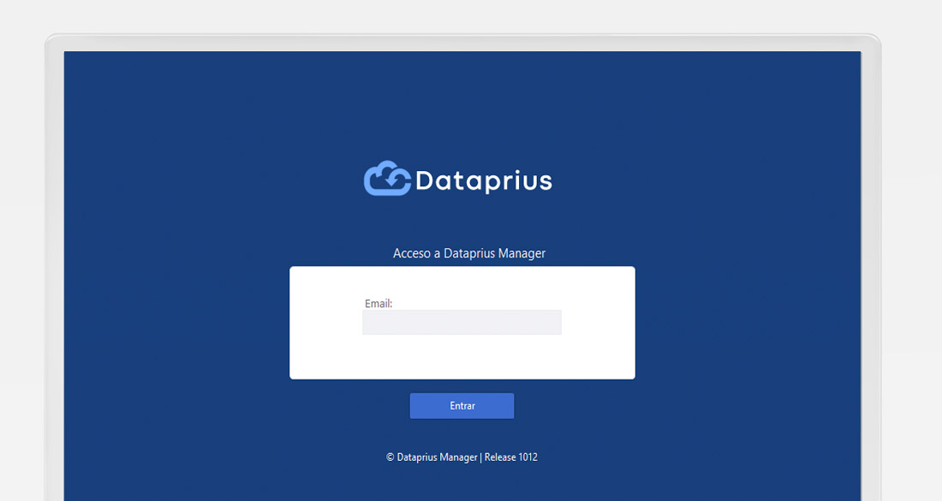Select the 'Acceso a Dataprius Manager' heading
This screenshot has width=942, height=501.
[x=469, y=253]
